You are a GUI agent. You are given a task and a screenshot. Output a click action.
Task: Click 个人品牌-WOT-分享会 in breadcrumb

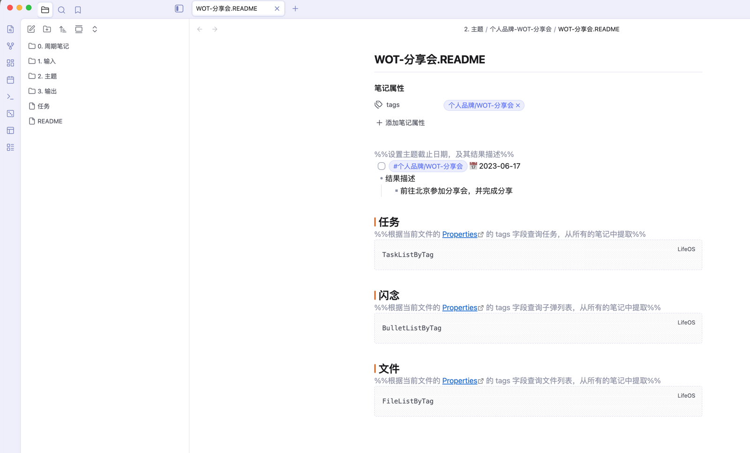(x=520, y=29)
